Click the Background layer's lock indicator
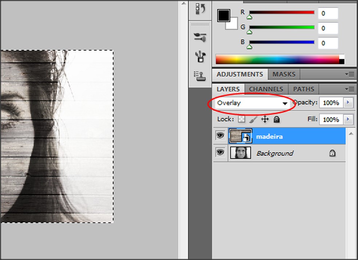Screen dimensions: 358x260 point(332,153)
